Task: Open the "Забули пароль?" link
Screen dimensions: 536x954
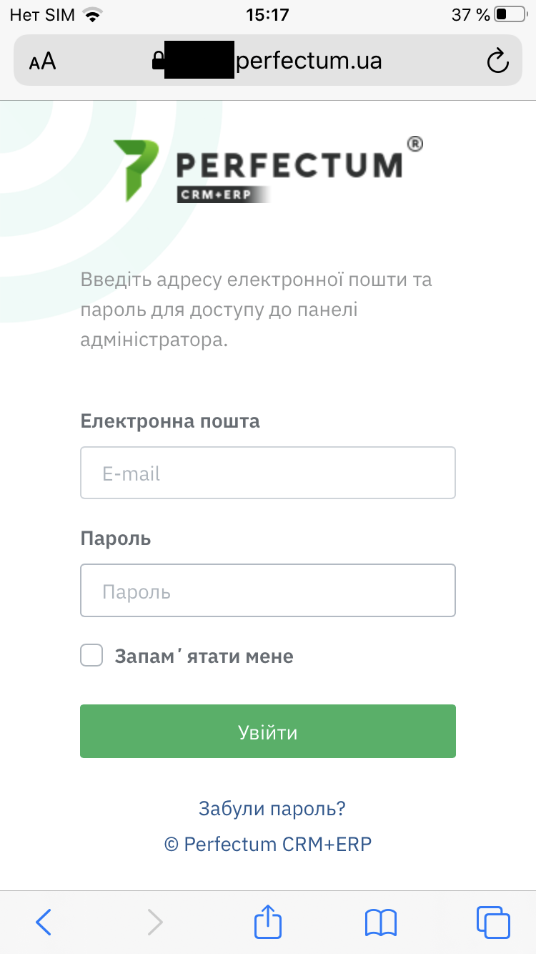Action: pyautogui.click(x=272, y=809)
